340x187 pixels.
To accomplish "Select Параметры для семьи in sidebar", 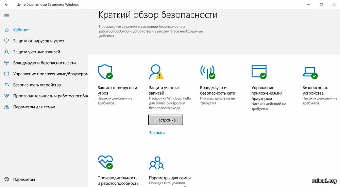I will (34, 107).
